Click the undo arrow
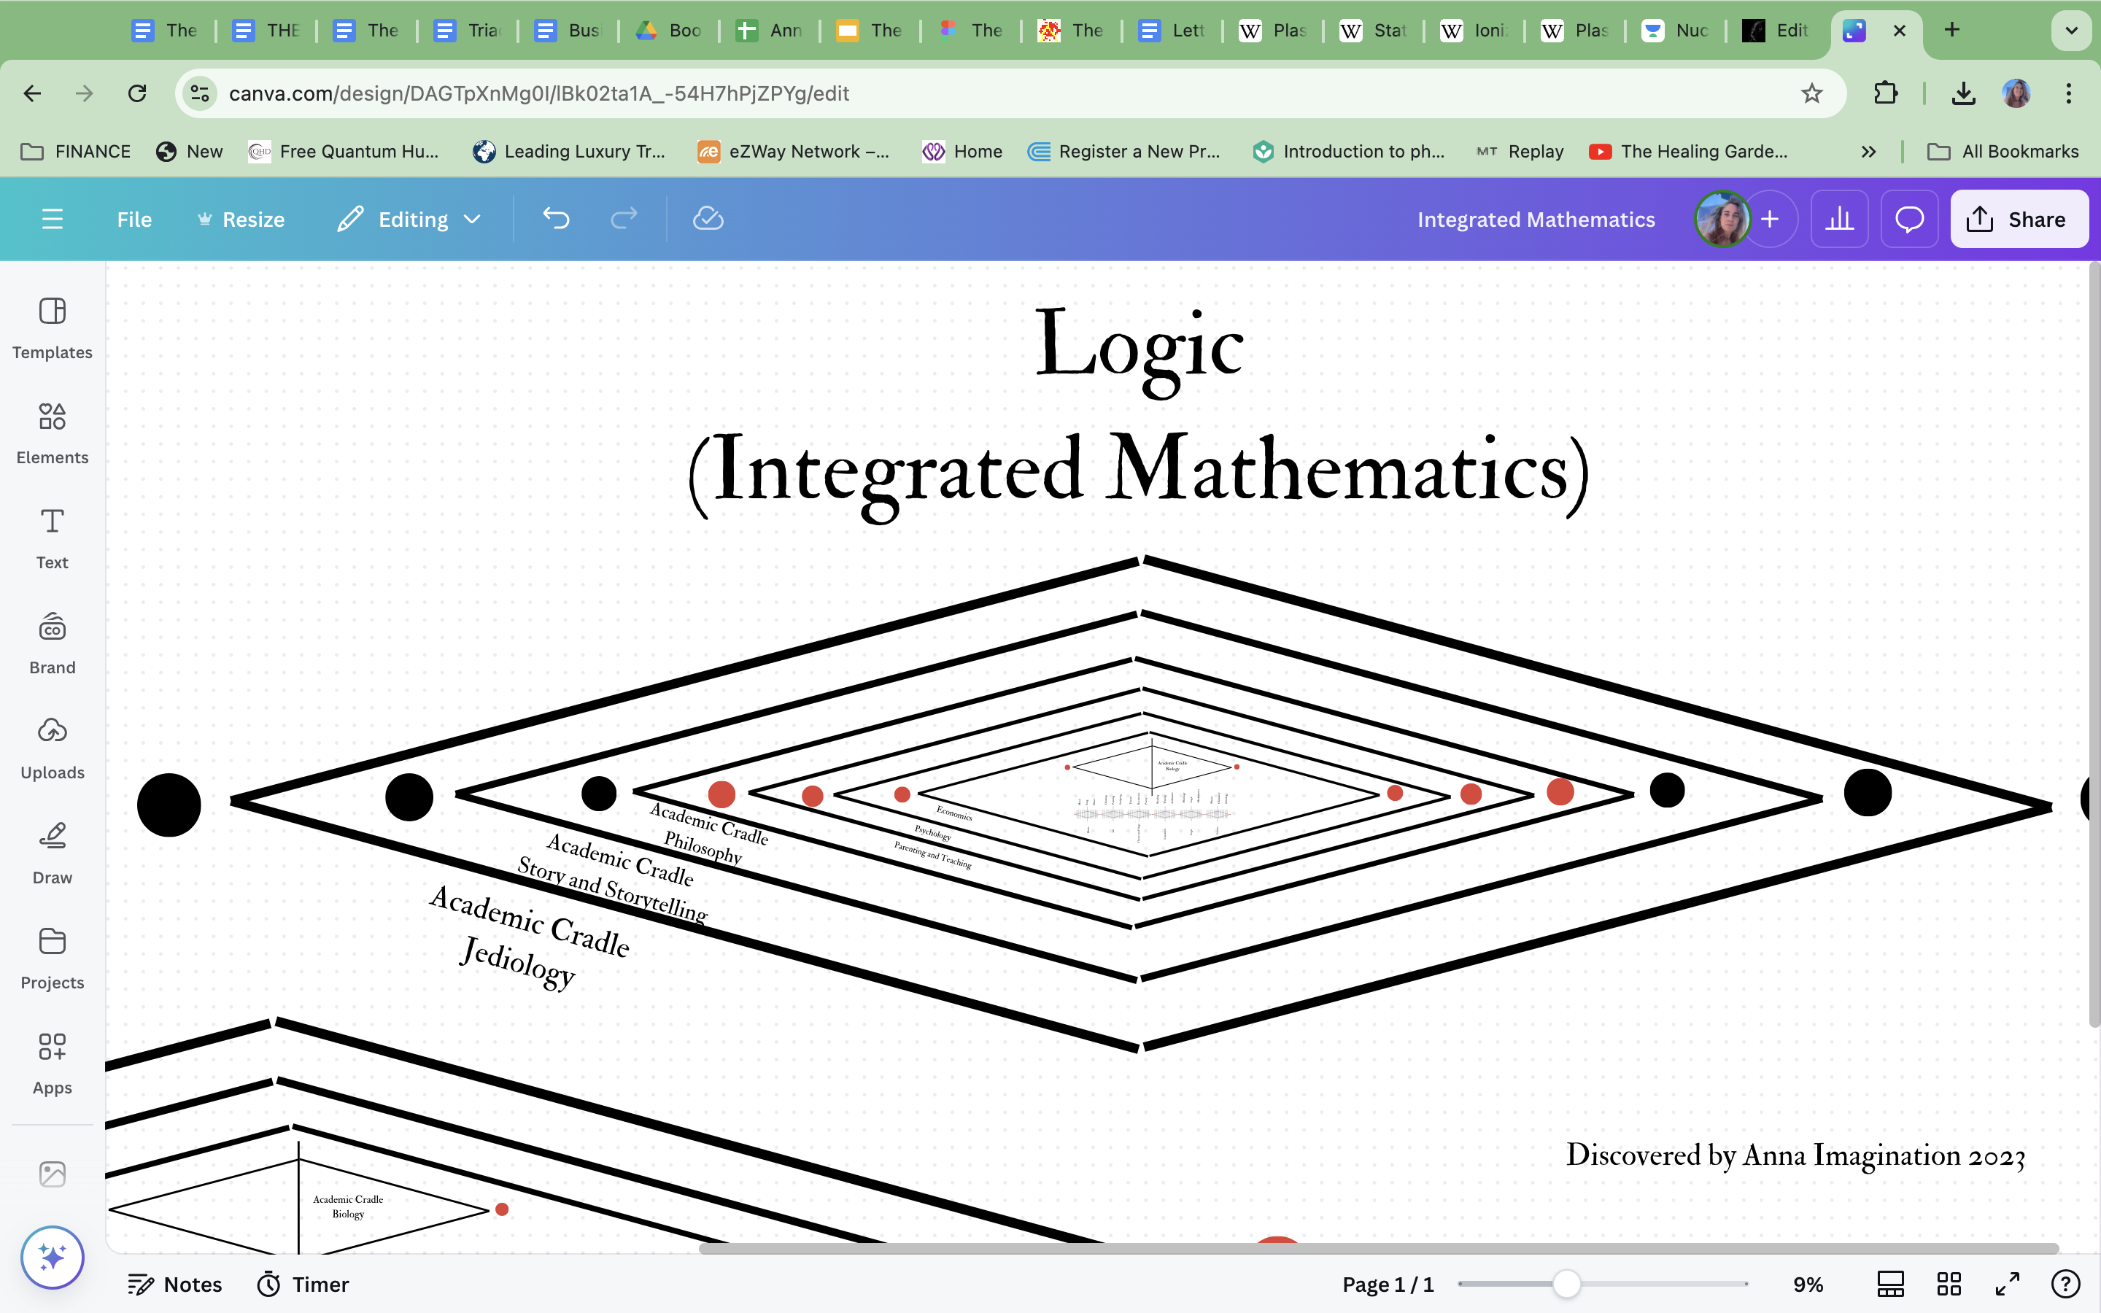The height and width of the screenshot is (1313, 2101). [556, 219]
